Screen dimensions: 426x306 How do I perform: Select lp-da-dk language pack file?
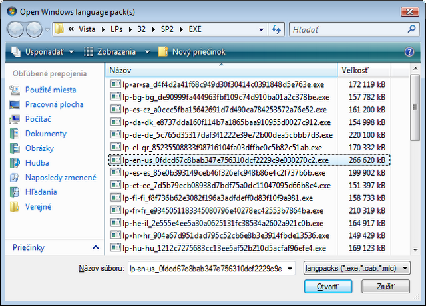tap(249, 122)
